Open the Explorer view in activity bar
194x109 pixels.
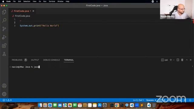(4, 12)
